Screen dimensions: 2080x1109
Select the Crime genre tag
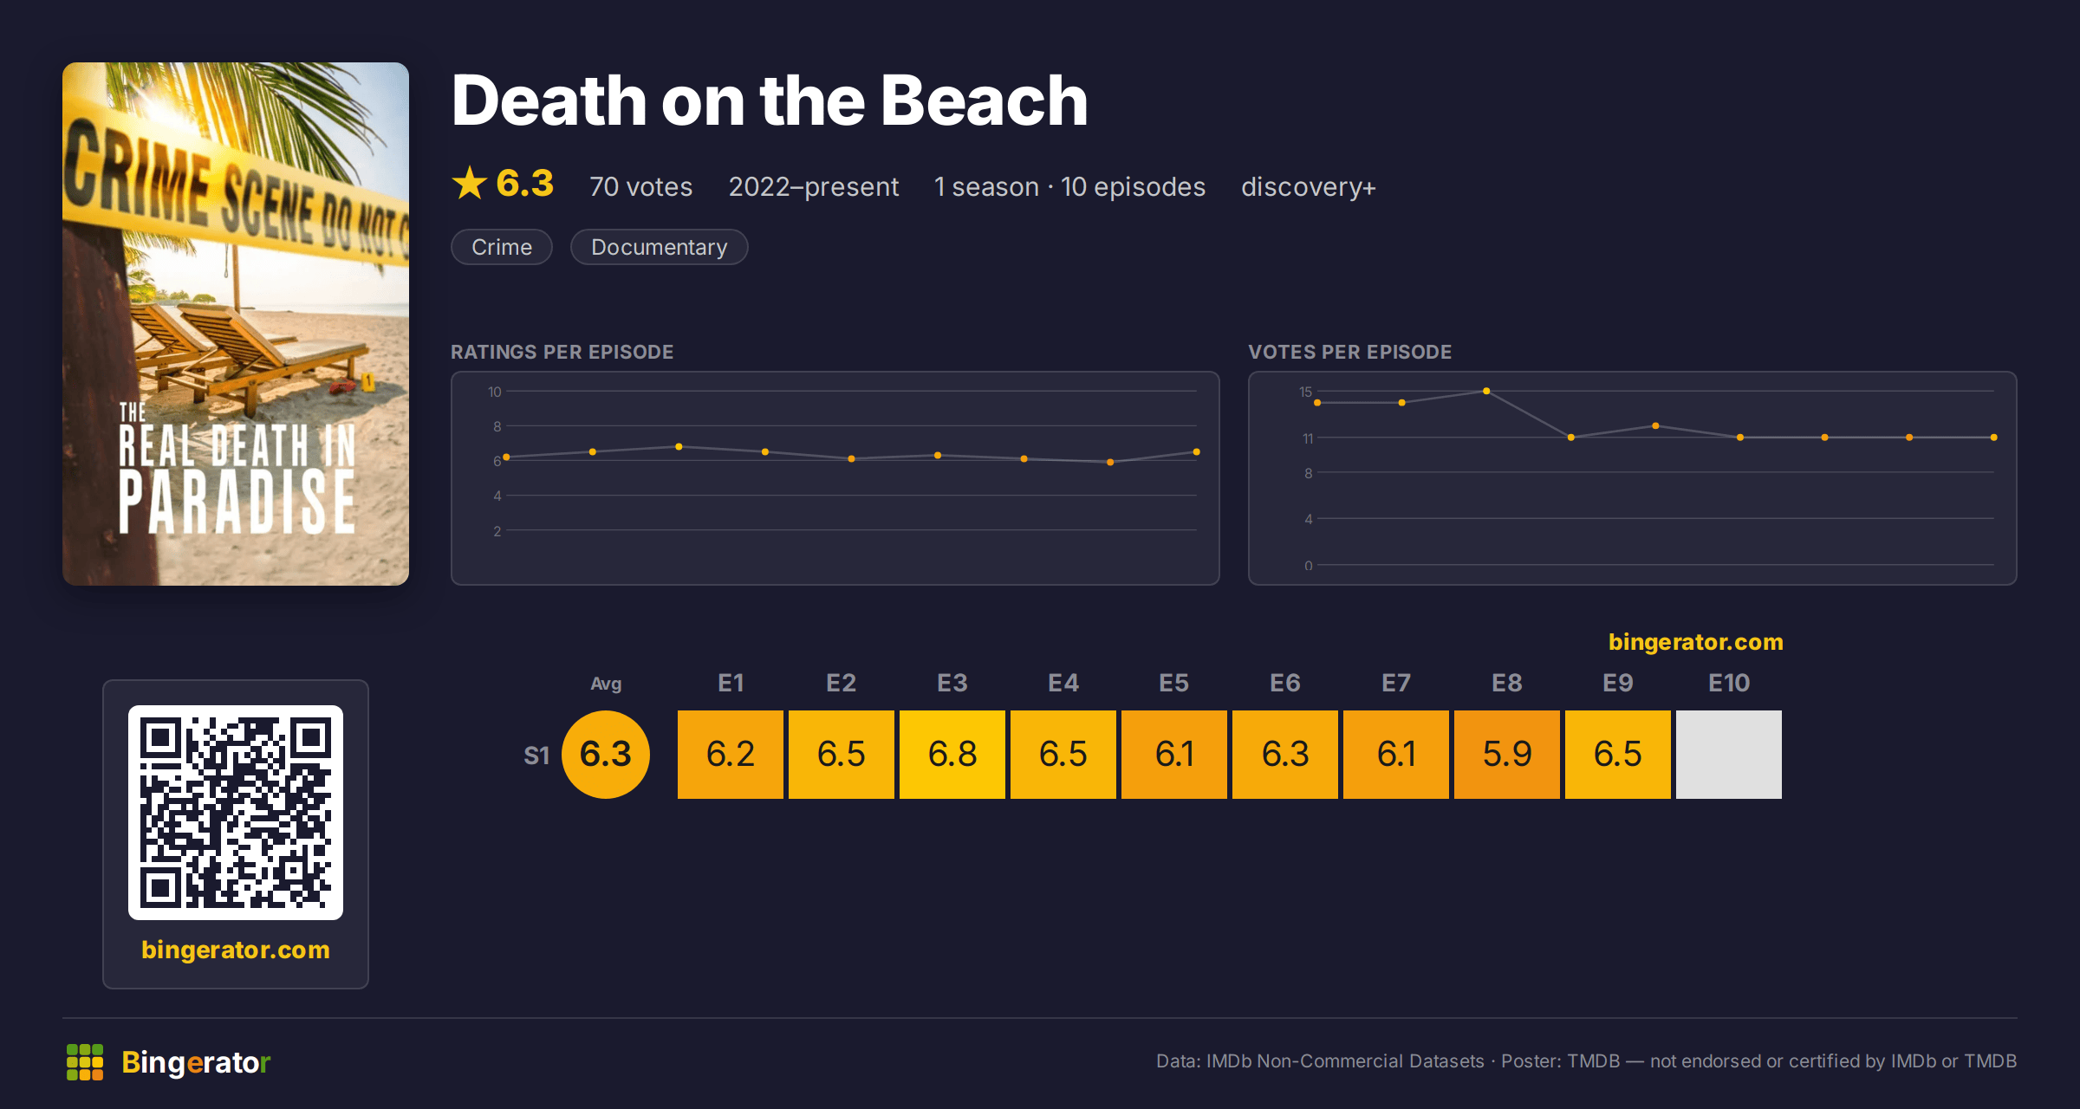(x=502, y=247)
